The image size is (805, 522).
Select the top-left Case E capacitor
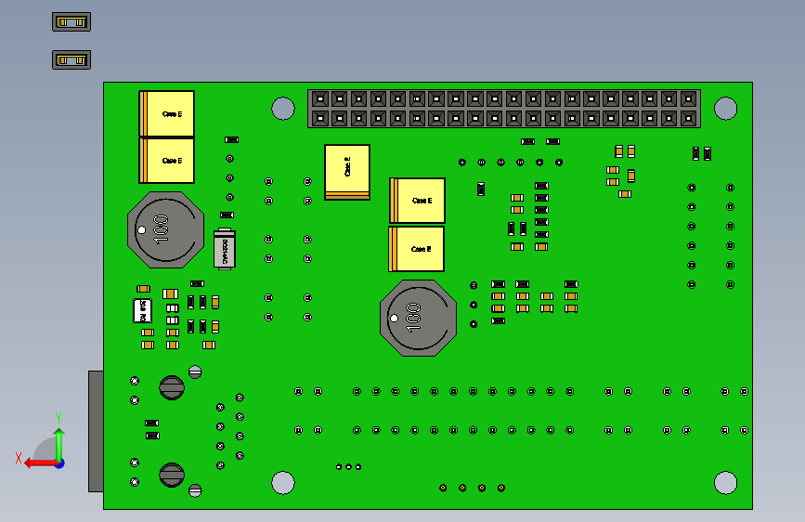pyautogui.click(x=167, y=113)
